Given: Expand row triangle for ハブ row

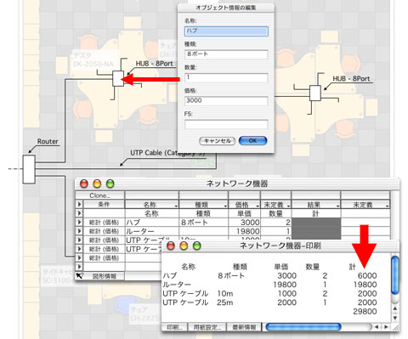Looking at the screenshot, I should click(79, 223).
